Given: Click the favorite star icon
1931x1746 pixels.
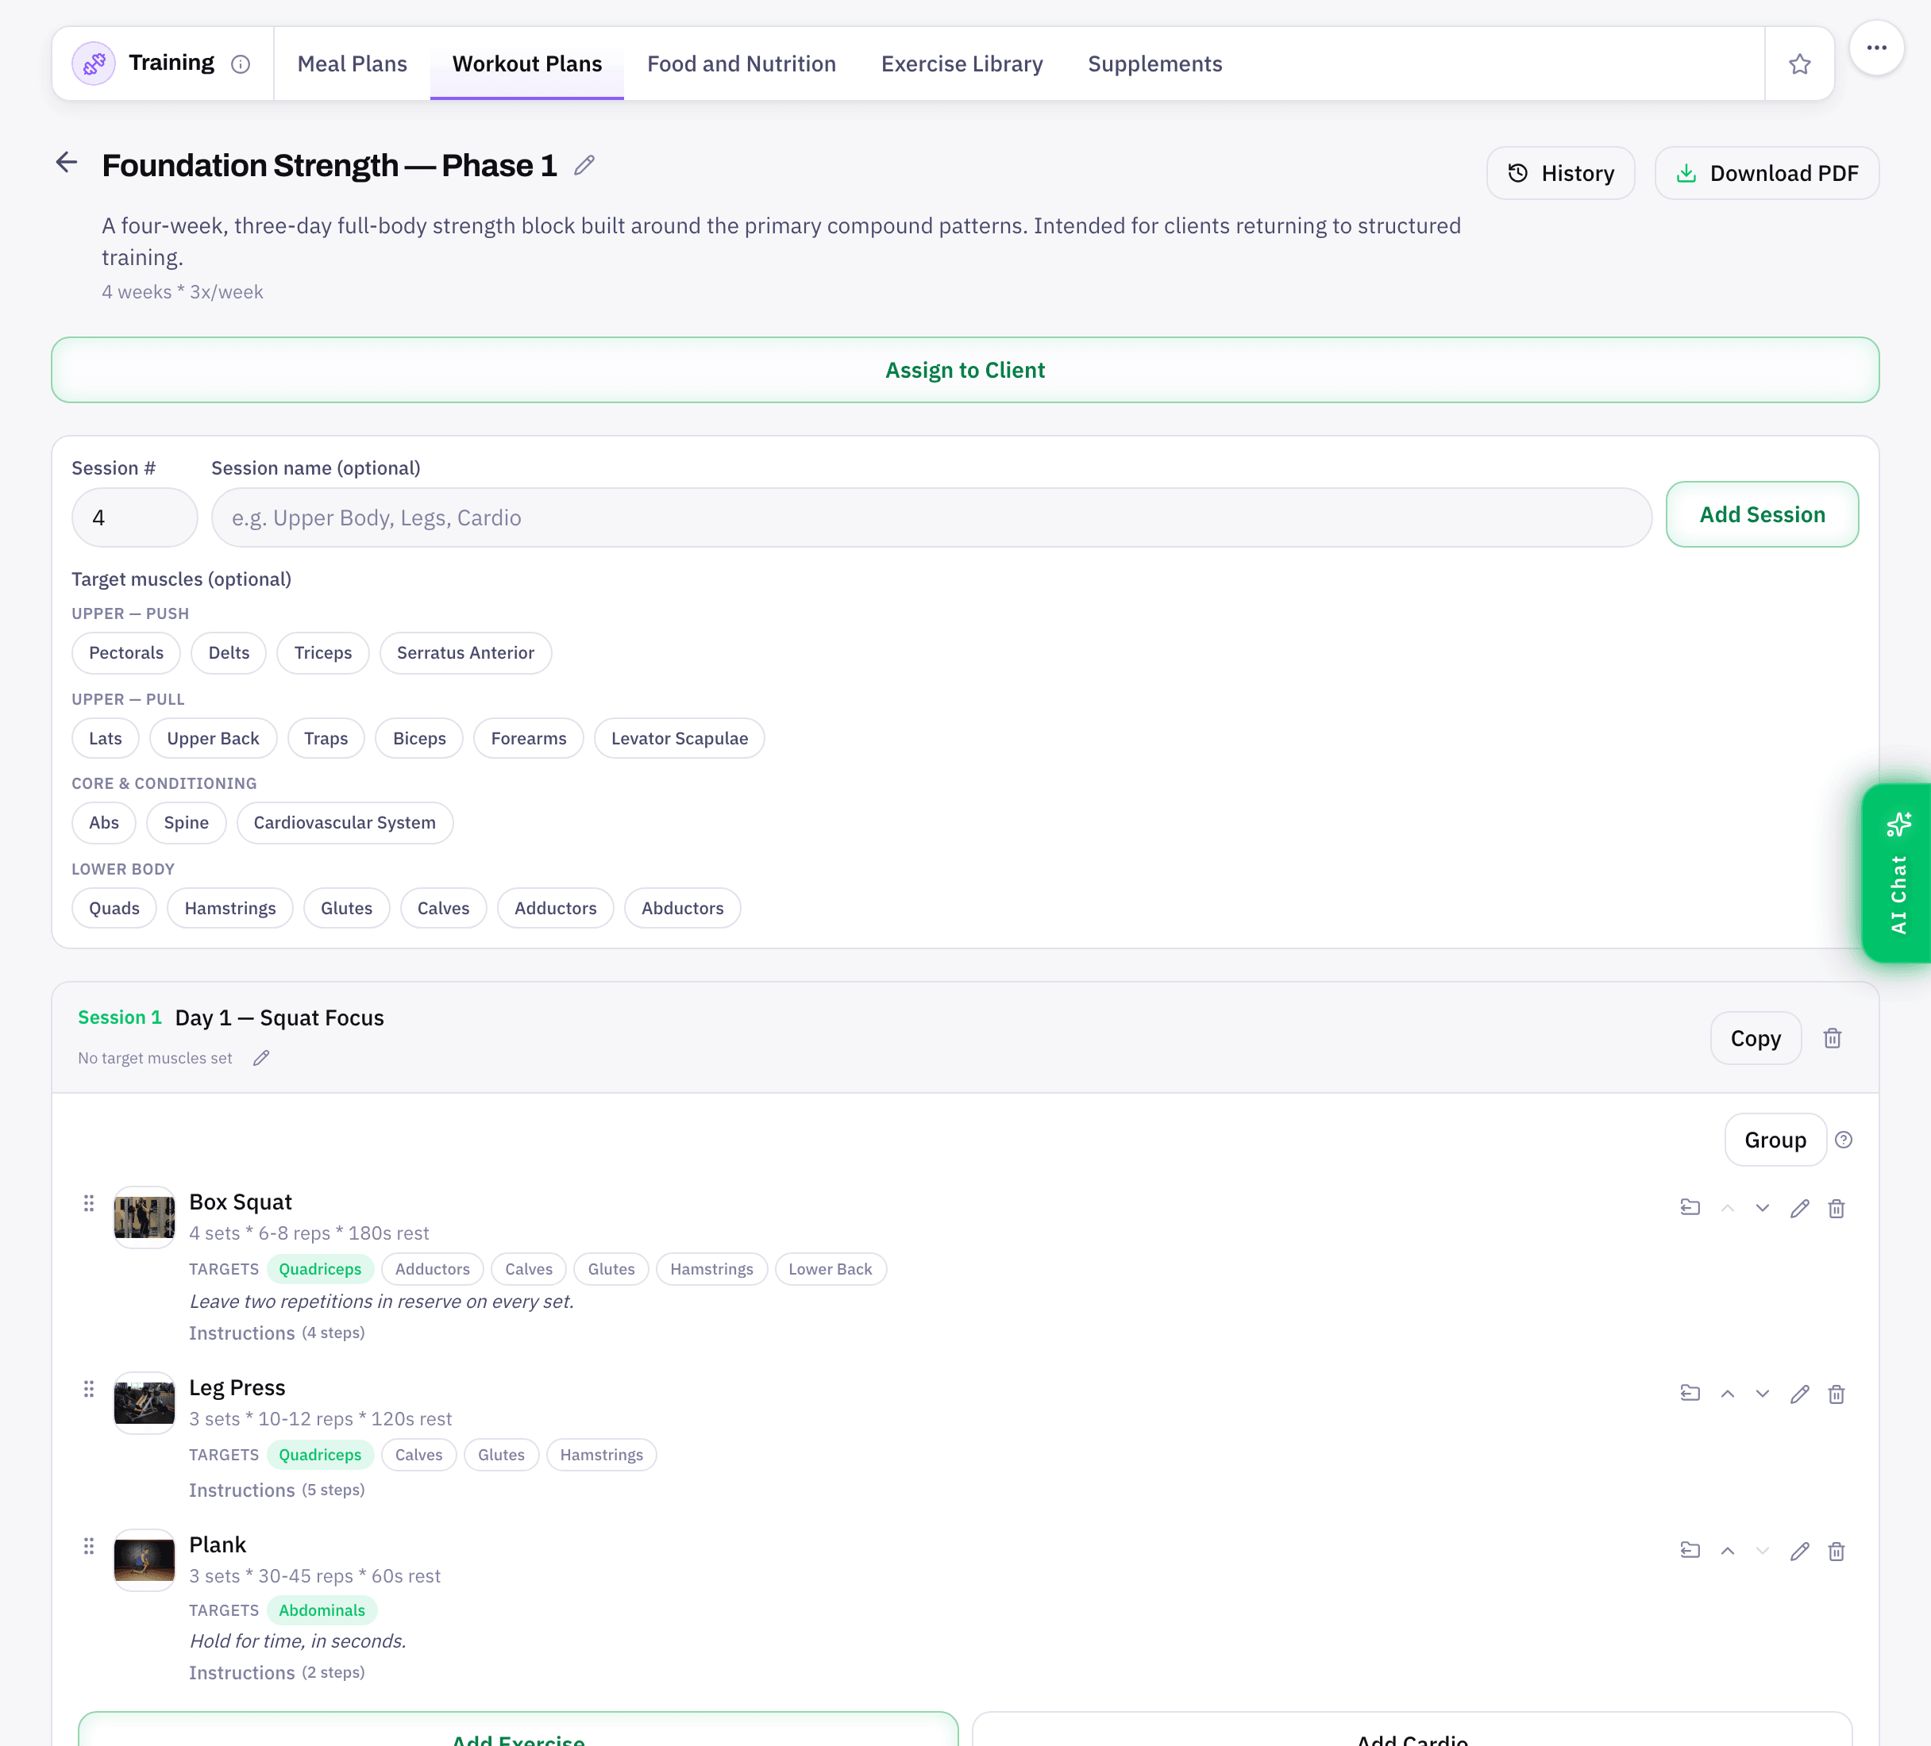Looking at the screenshot, I should pos(1799,64).
